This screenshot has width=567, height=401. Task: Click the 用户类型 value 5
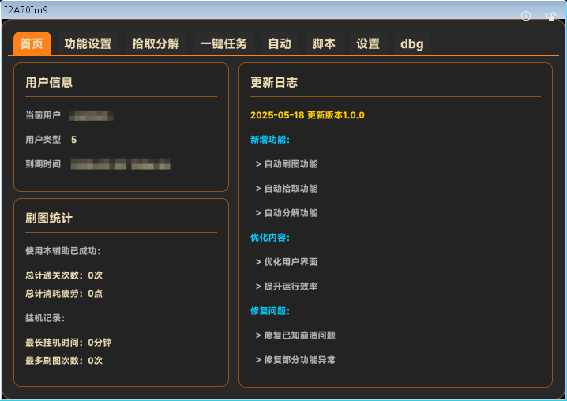(74, 140)
